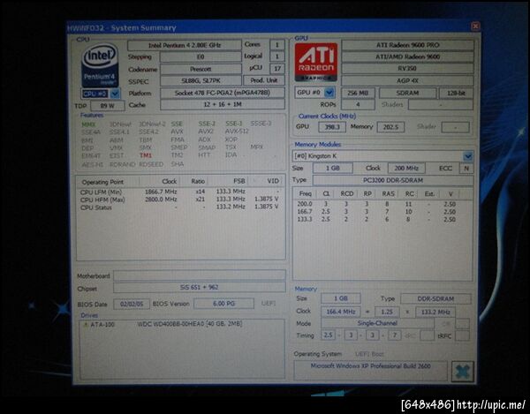
Task: Click the HTT feature label
Action: 204,155
